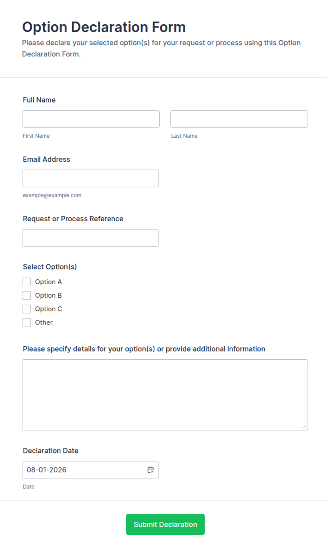Focus the Last Name text box
Screen dimensions: 327x552
point(239,119)
